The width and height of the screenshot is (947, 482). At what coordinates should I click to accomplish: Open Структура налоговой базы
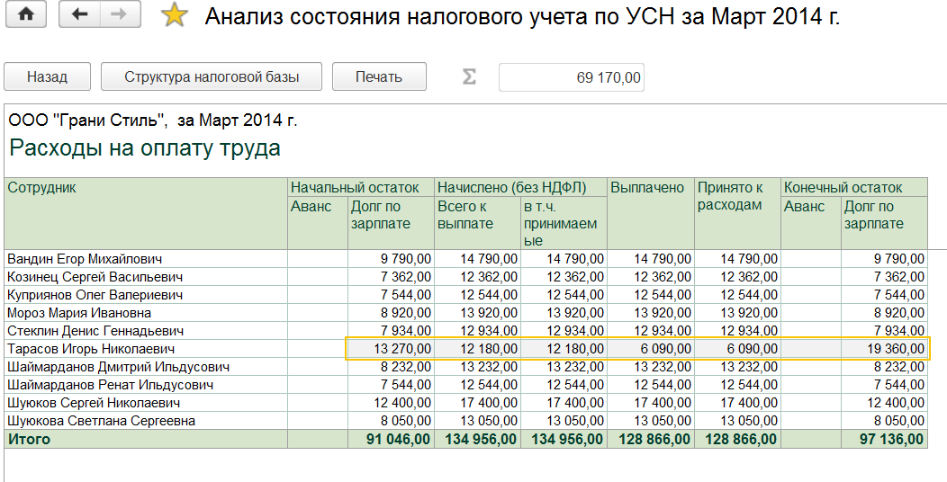212,77
